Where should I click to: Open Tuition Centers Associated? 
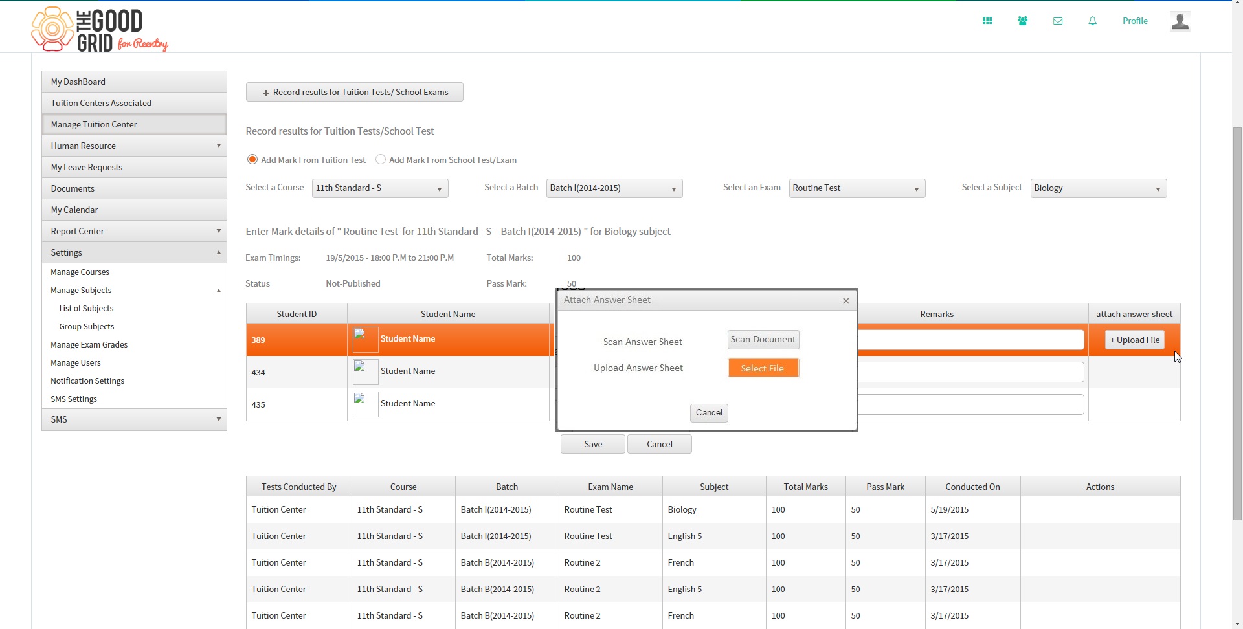click(134, 103)
